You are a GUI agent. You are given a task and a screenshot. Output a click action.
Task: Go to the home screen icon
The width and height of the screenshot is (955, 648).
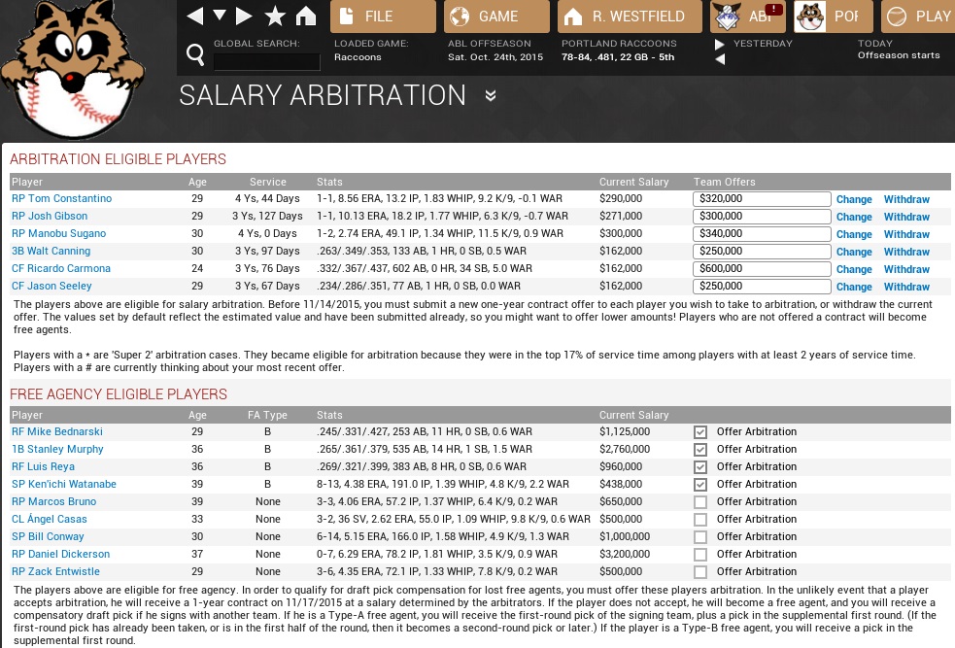point(305,16)
